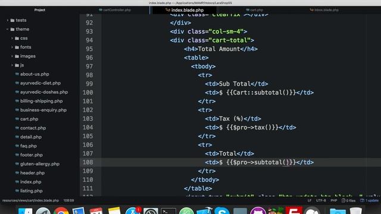Change the PHP grammar selector
Screen dimensions: 381x214
(334, 200)
